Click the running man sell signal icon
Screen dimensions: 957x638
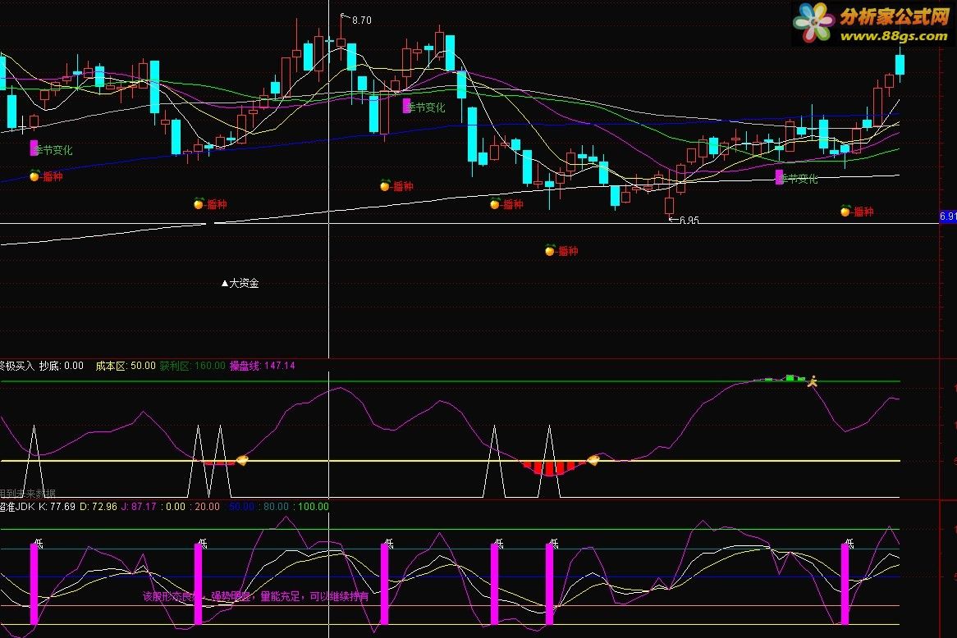(x=812, y=382)
